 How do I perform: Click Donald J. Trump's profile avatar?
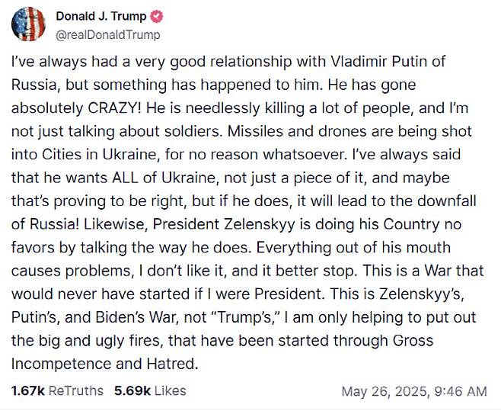click(28, 24)
